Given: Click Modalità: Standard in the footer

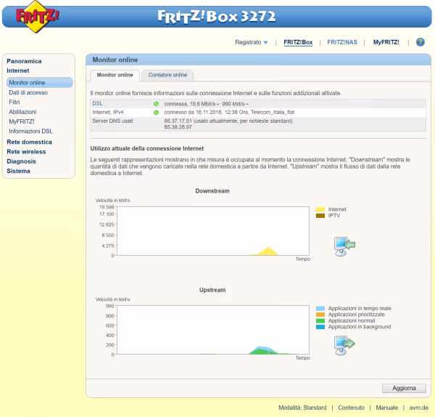Looking at the screenshot, I should pyautogui.click(x=302, y=408).
